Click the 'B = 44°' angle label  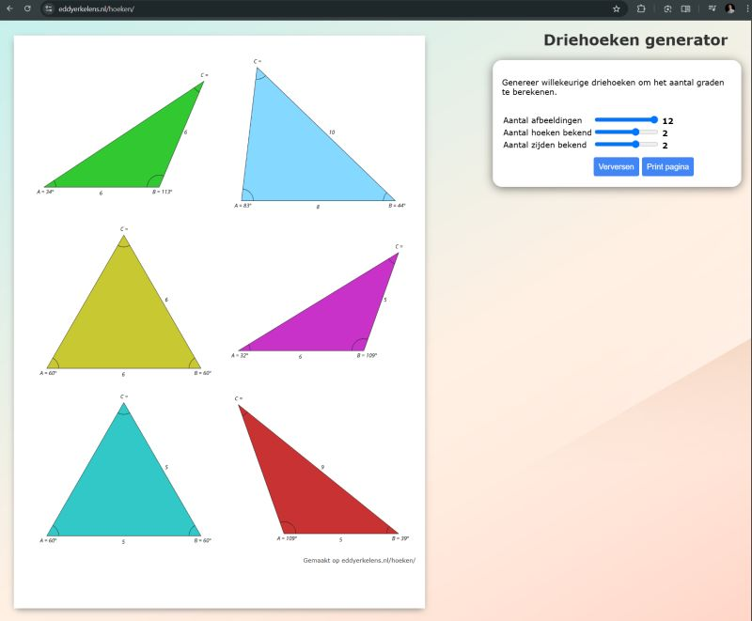point(397,206)
